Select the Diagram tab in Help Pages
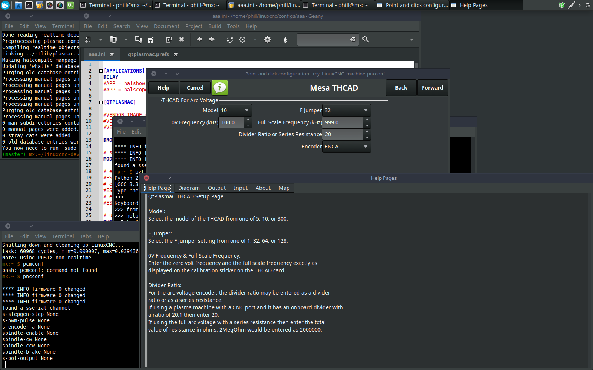Screen dimensions: 593x370 (x=189, y=188)
